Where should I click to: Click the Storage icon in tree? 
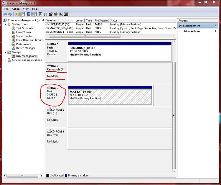[x=9, y=52]
